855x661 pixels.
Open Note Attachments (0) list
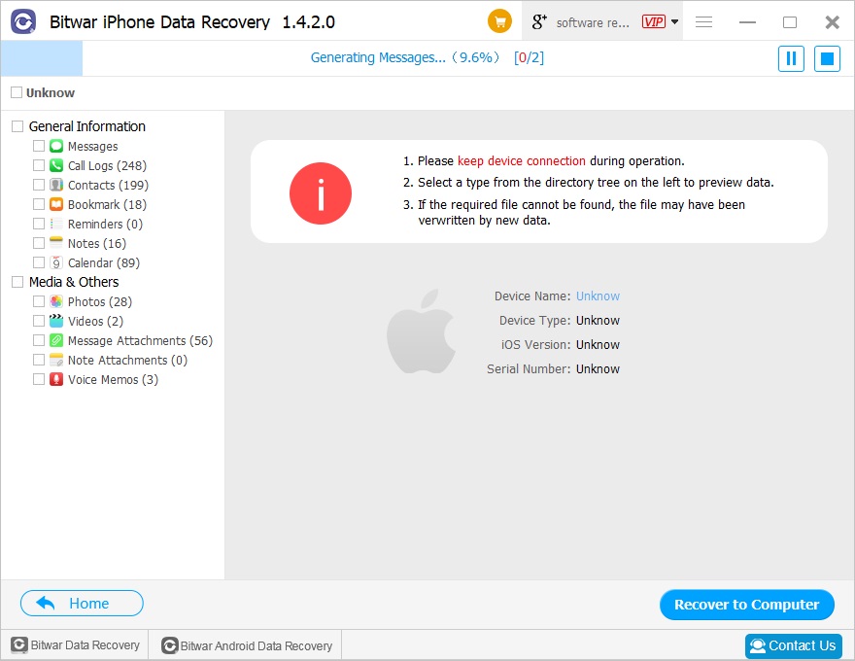click(127, 361)
